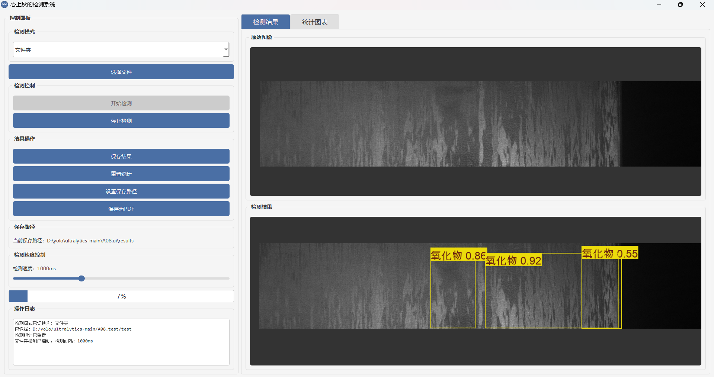714x377 pixels.
Task: Open 设置保存路径 to set save path
Action: pyautogui.click(x=121, y=191)
